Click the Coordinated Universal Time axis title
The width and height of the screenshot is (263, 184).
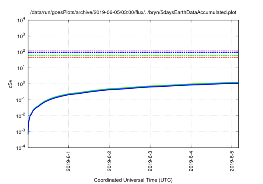pyautogui.click(x=133, y=180)
